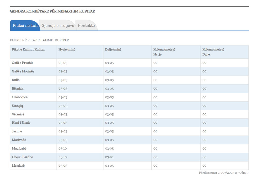Image resolution: width=254 pixels, height=177 pixels.
Task: Click the Kolona (metra) Hyrje header
Action: [164, 52]
